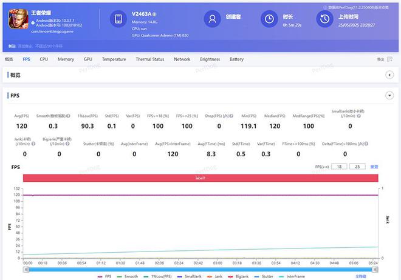Click the Std(FPS) value 0.1
The image size is (401, 280).
(112, 126)
